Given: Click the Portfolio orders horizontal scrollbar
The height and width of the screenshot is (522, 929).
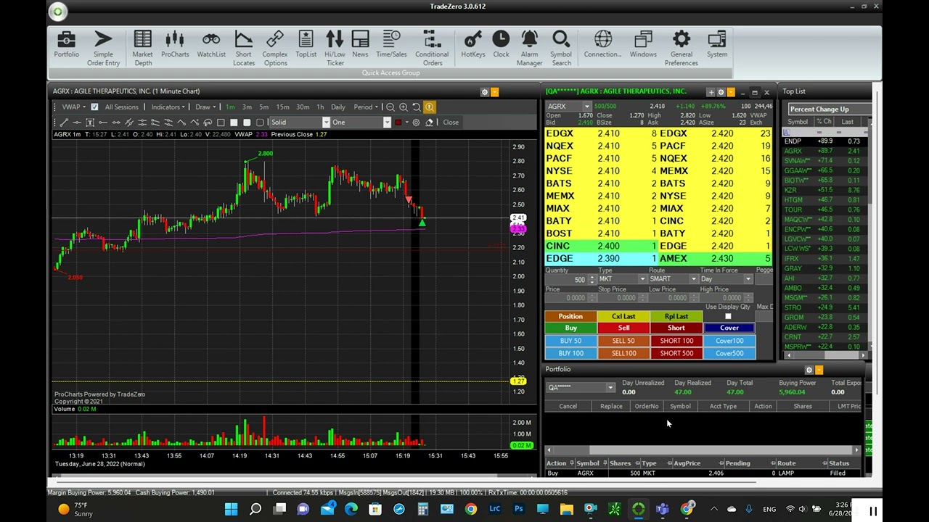Looking at the screenshot, I should (x=701, y=450).
